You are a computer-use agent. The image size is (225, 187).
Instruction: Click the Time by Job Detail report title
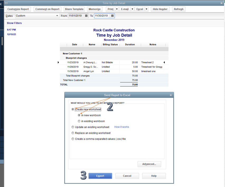114,35
